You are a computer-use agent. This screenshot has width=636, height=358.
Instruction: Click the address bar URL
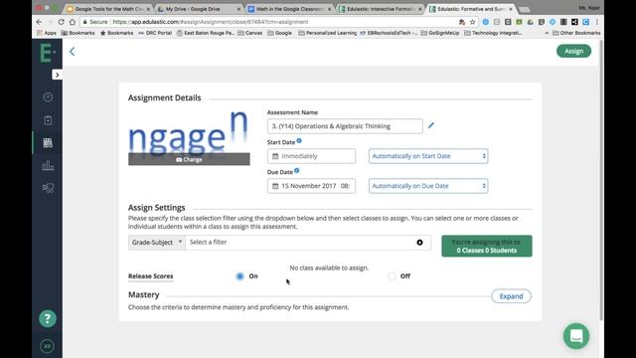(211, 22)
